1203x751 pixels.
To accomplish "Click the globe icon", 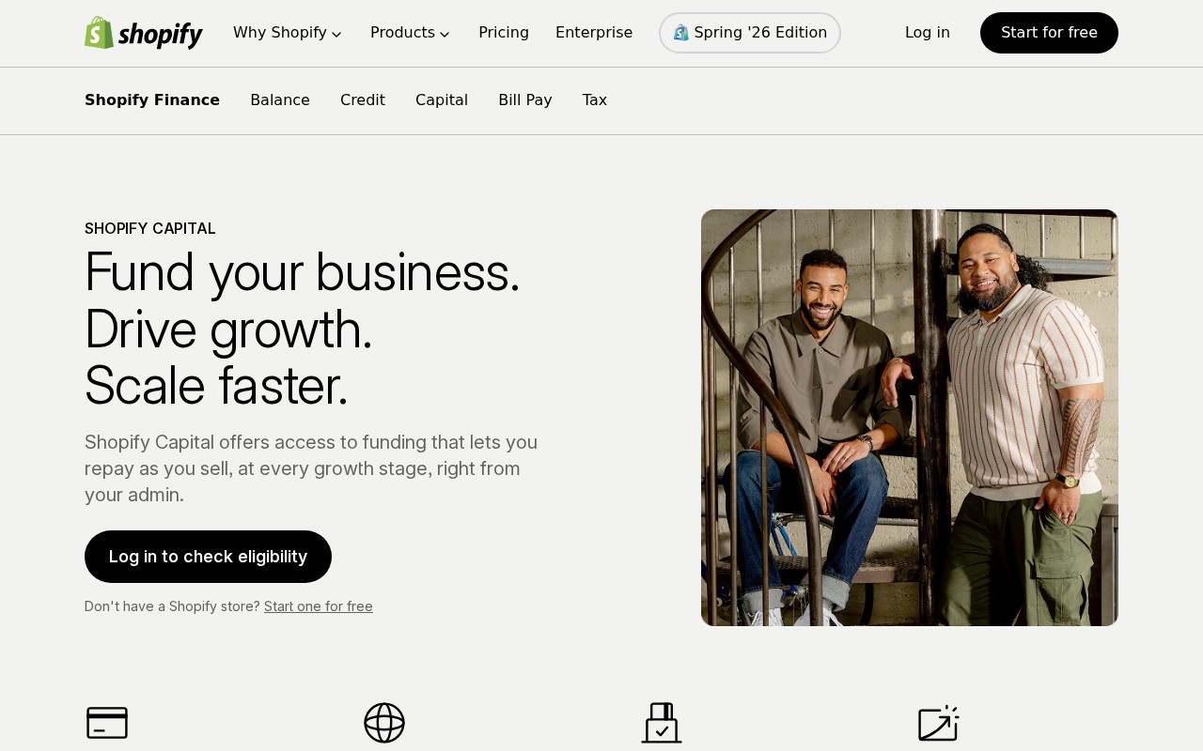I will tap(384, 723).
